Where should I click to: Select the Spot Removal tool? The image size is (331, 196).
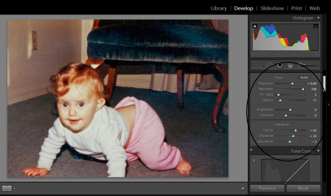point(269,65)
